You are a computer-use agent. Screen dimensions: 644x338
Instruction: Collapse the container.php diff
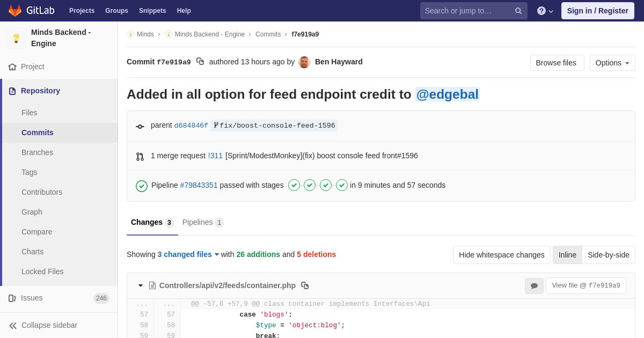pos(141,285)
